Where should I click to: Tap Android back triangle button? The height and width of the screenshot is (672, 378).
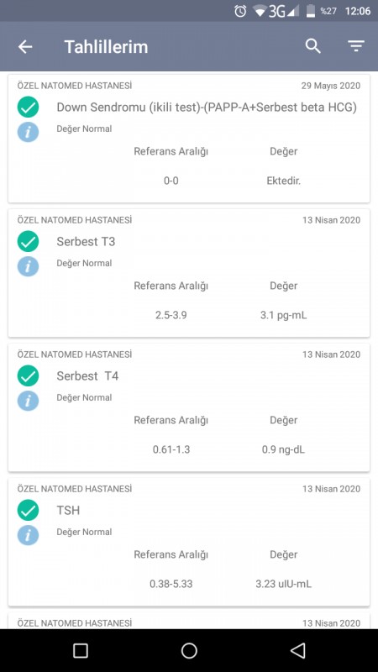coord(297,650)
